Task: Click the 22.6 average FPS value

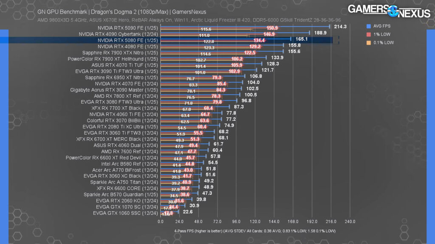Action: tap(188, 212)
